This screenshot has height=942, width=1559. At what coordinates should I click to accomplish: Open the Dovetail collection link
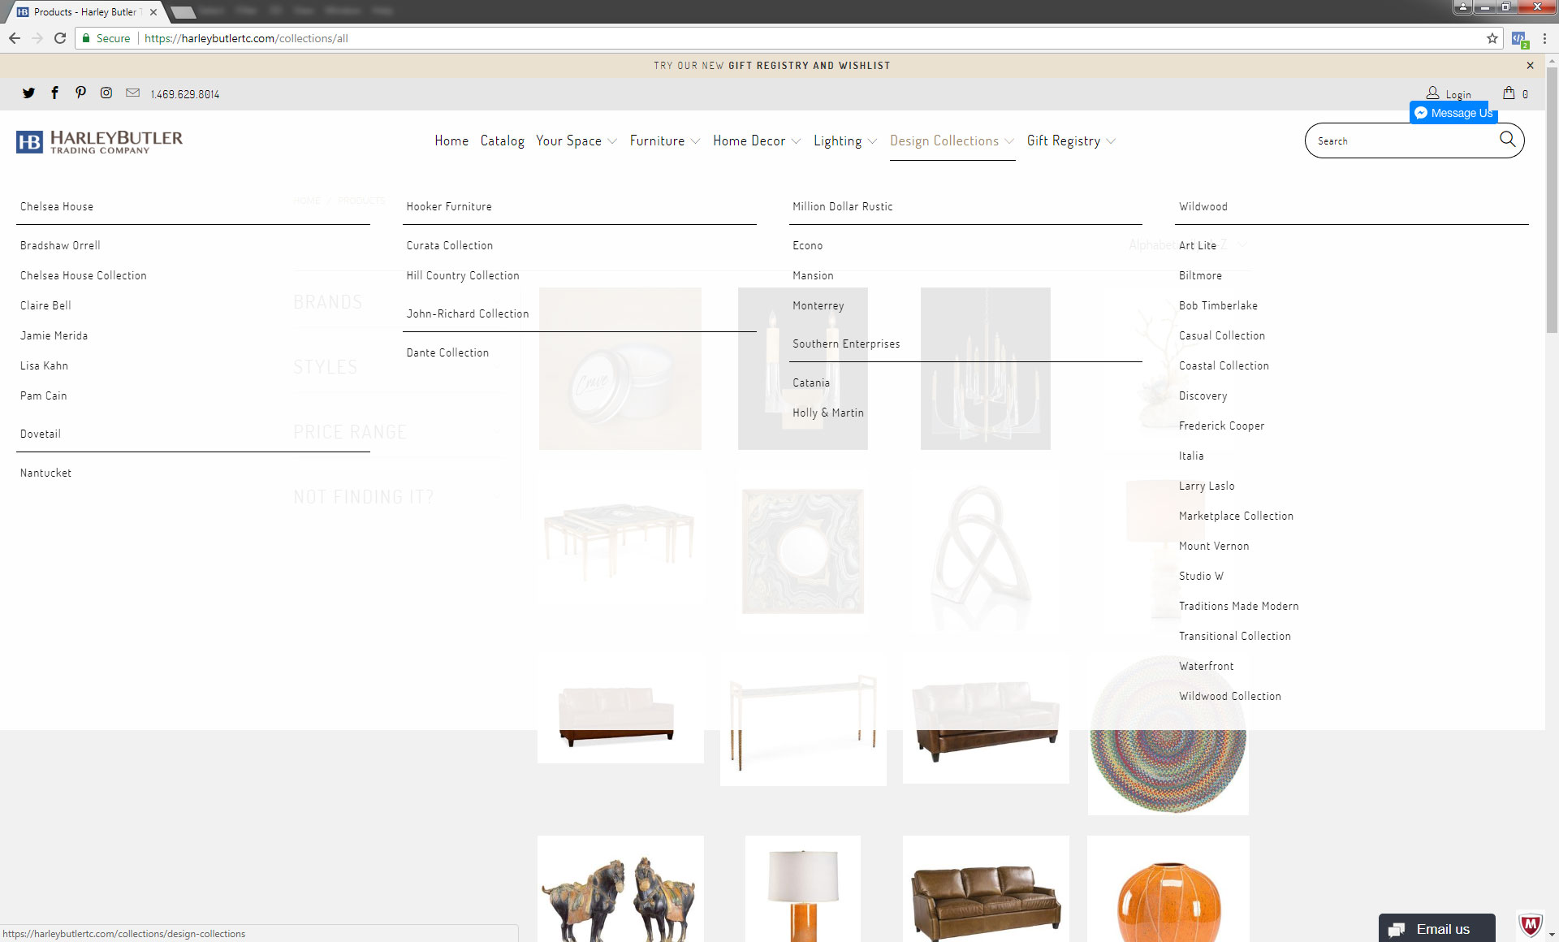41,434
